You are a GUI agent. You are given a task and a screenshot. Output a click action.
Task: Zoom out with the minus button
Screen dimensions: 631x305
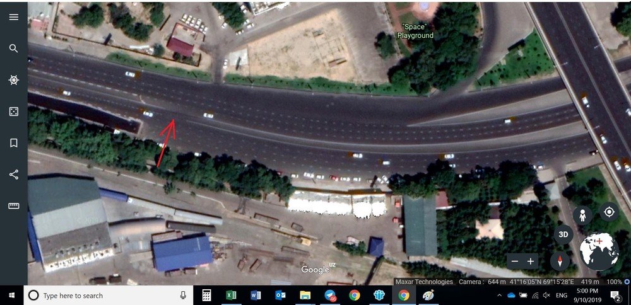click(x=515, y=261)
